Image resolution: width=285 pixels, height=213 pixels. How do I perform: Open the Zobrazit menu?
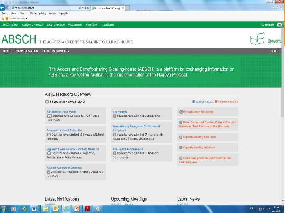24,13
